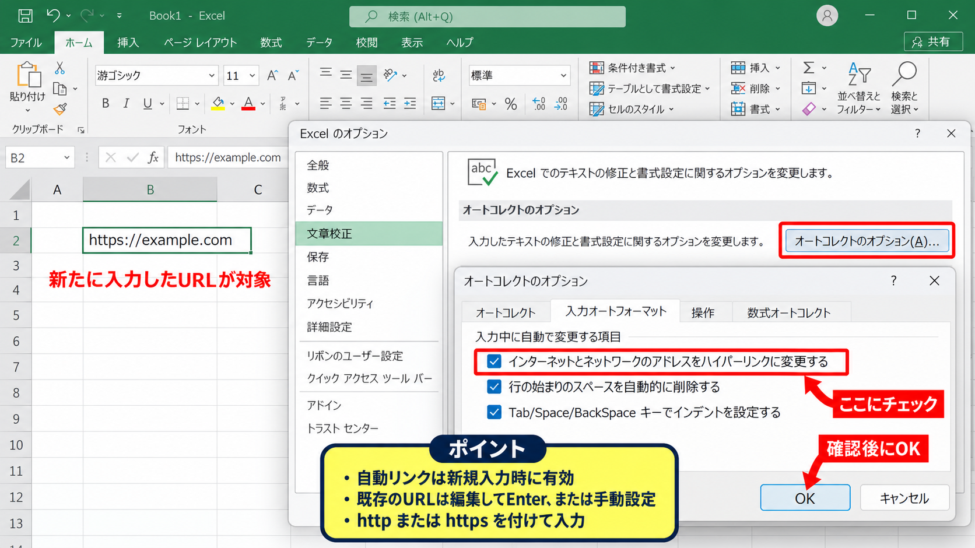
Task: Open the テーブルとして書式設定 dropdown
Action: point(650,89)
